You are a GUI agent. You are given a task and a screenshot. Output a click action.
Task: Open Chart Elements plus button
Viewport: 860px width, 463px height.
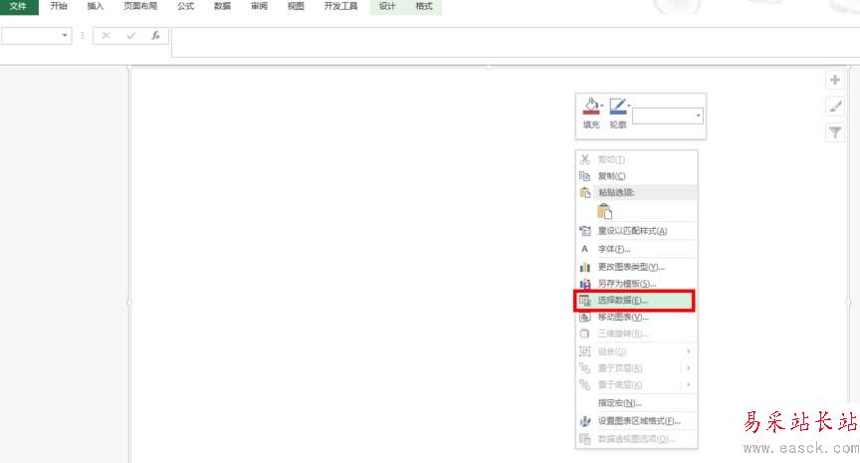pos(835,80)
